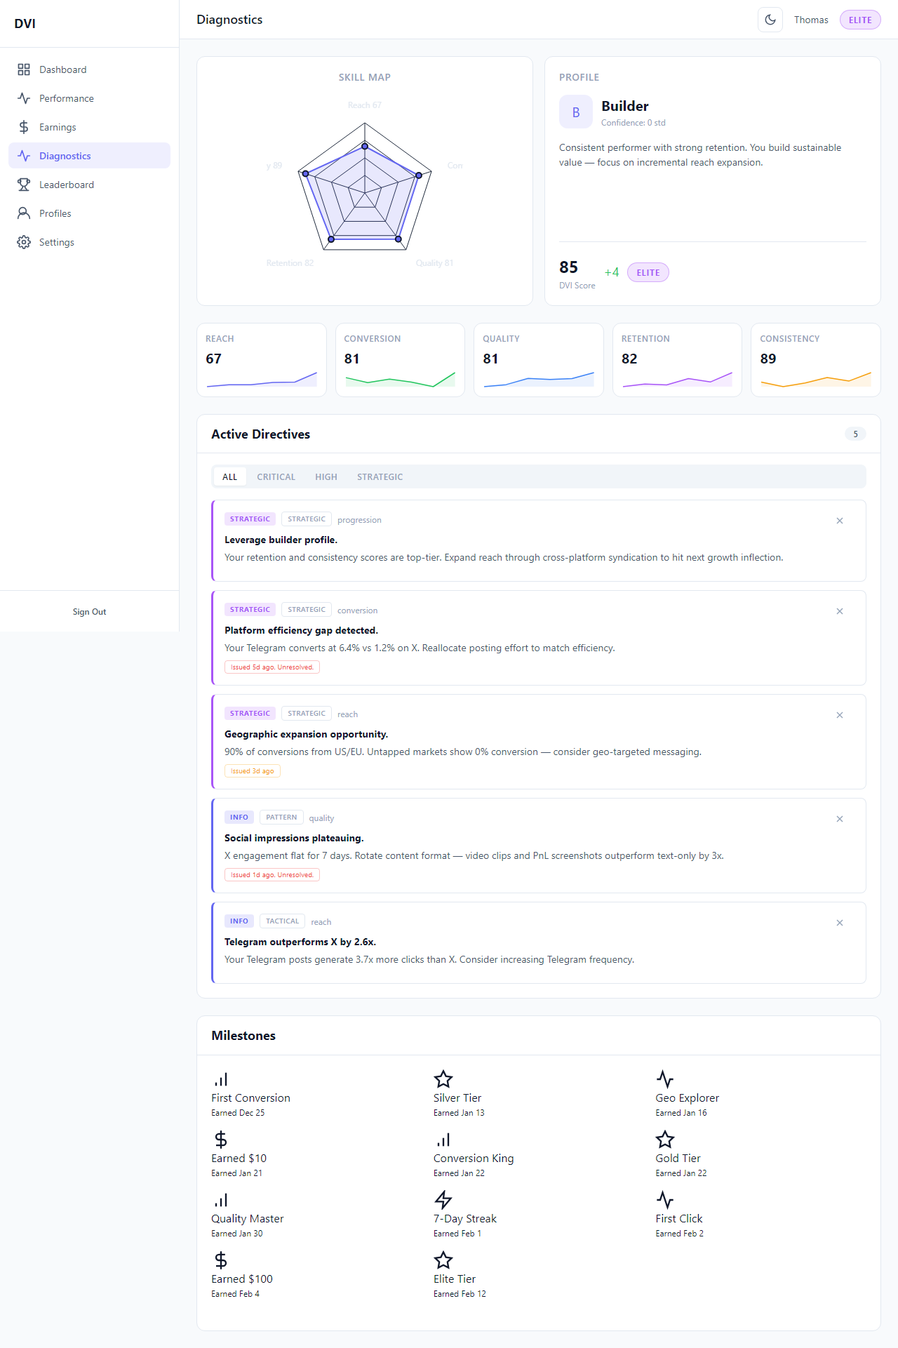Screen dimensions: 898x1348
Task: Click the 'Issued 3d ago' tag
Action: coord(253,771)
